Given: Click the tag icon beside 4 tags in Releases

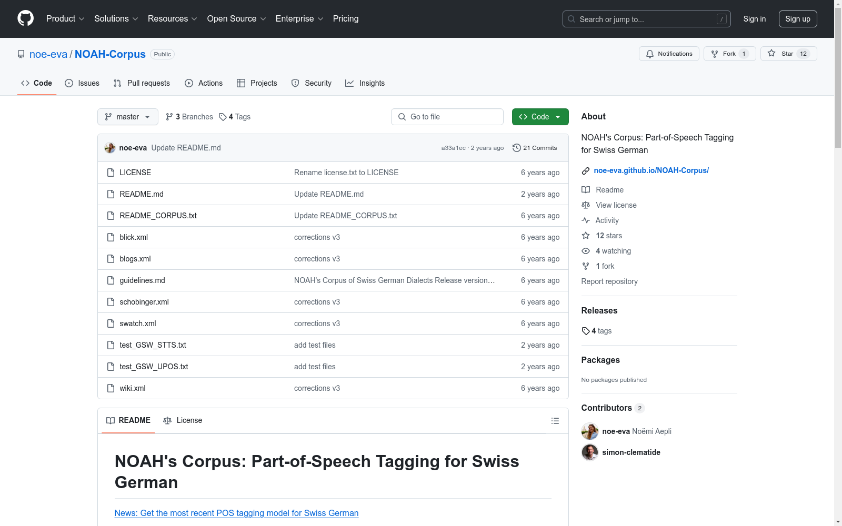Looking at the screenshot, I should pos(586,331).
